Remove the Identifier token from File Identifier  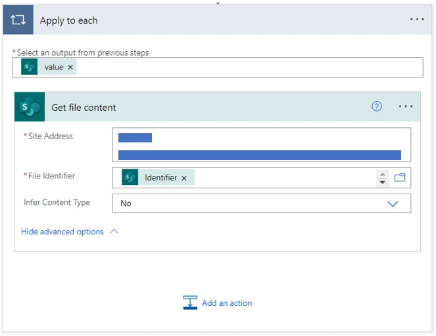tap(184, 178)
